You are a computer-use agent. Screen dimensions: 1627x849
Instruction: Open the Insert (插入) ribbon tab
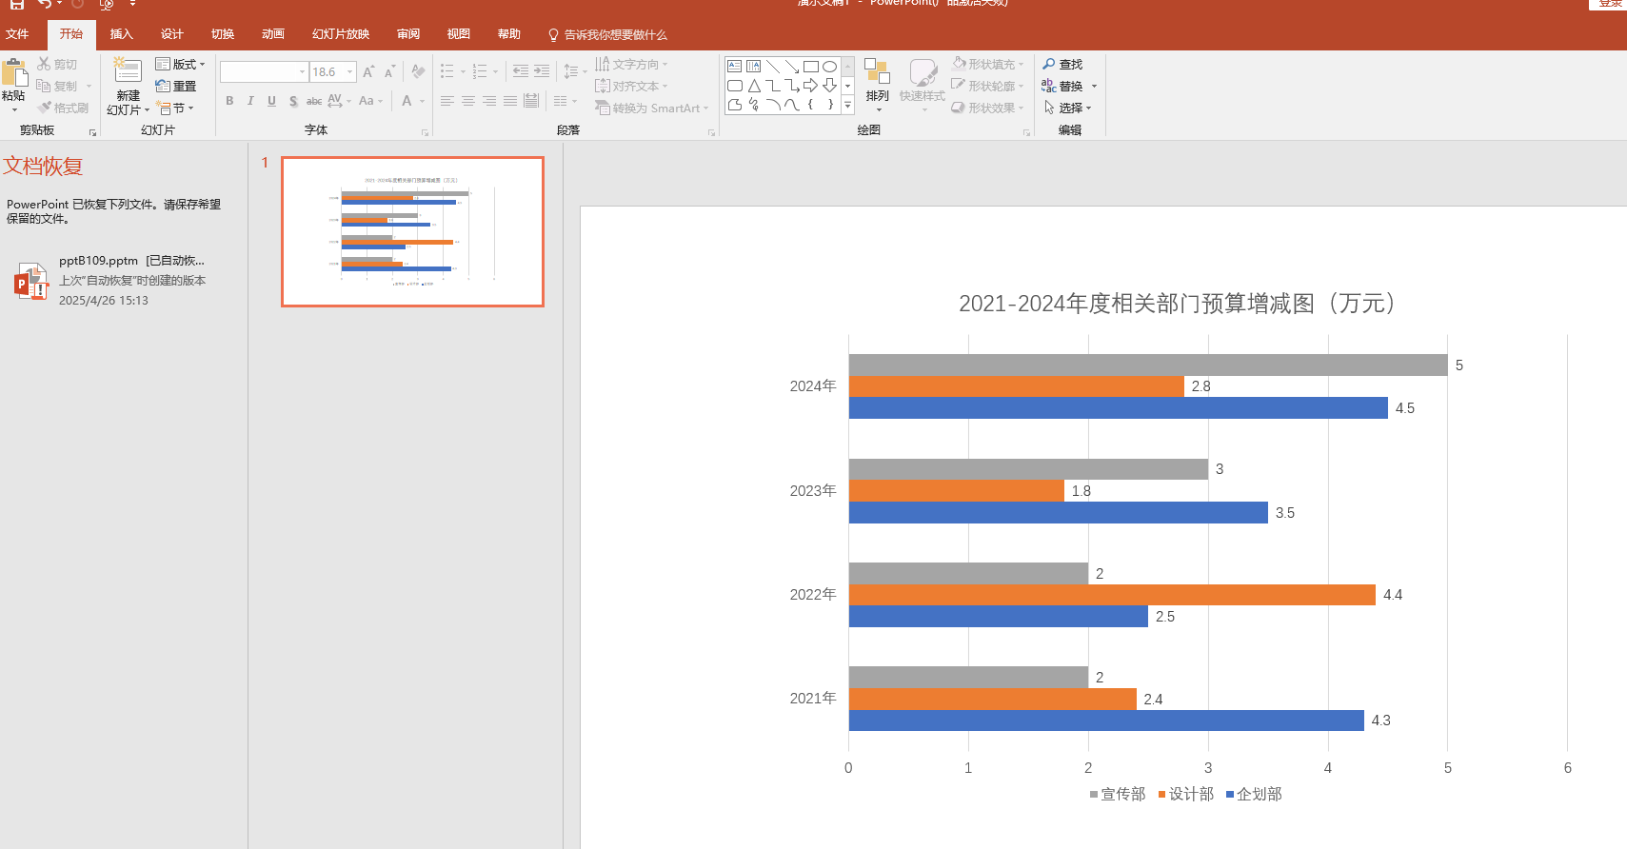point(121,34)
